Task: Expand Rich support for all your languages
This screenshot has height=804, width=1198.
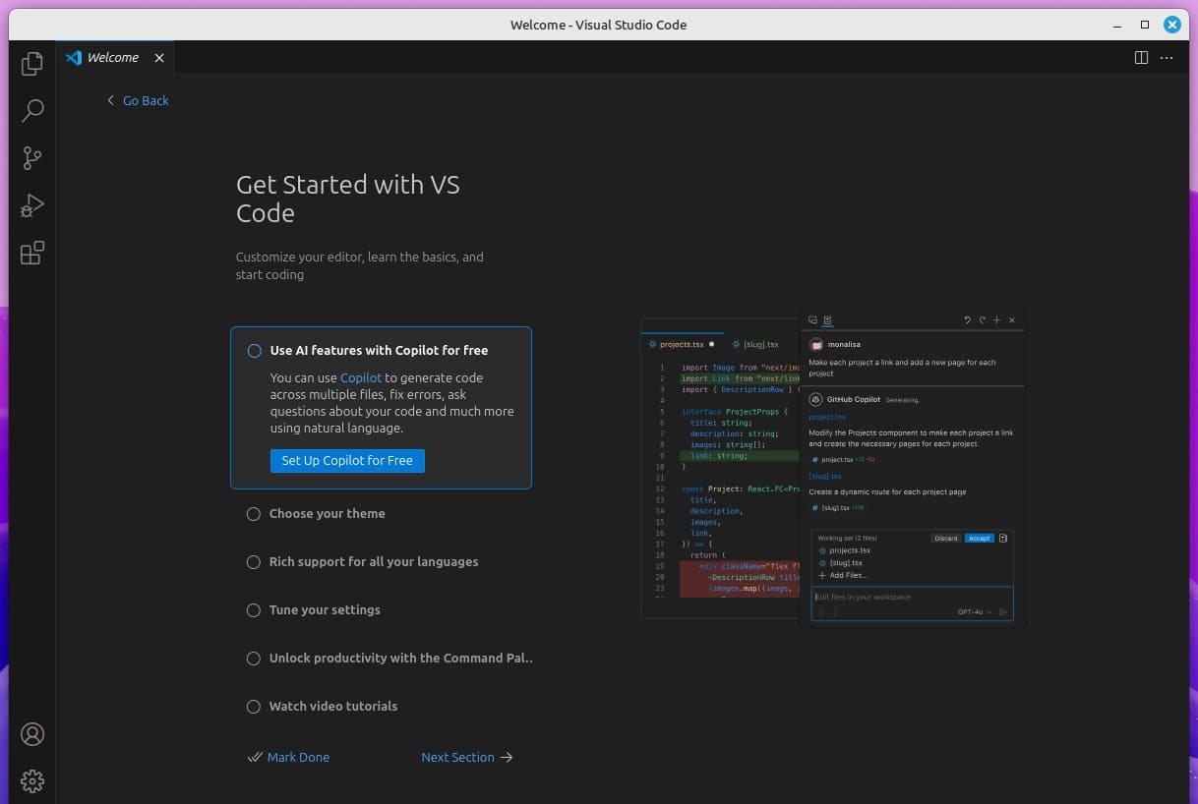Action: tap(374, 562)
